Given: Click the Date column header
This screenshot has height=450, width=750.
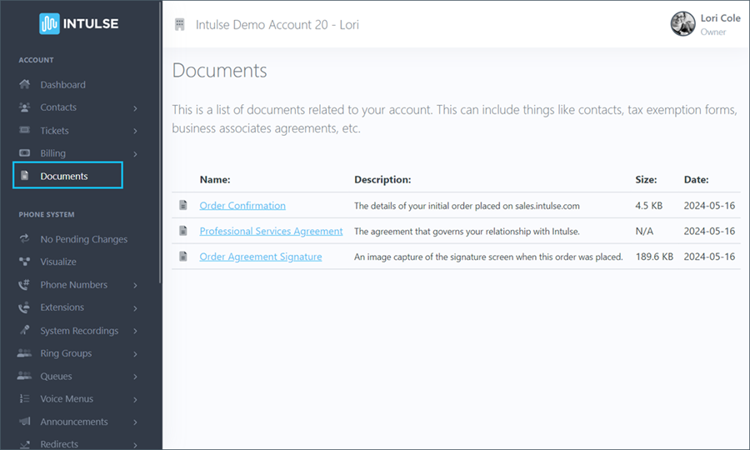Looking at the screenshot, I should (x=696, y=180).
